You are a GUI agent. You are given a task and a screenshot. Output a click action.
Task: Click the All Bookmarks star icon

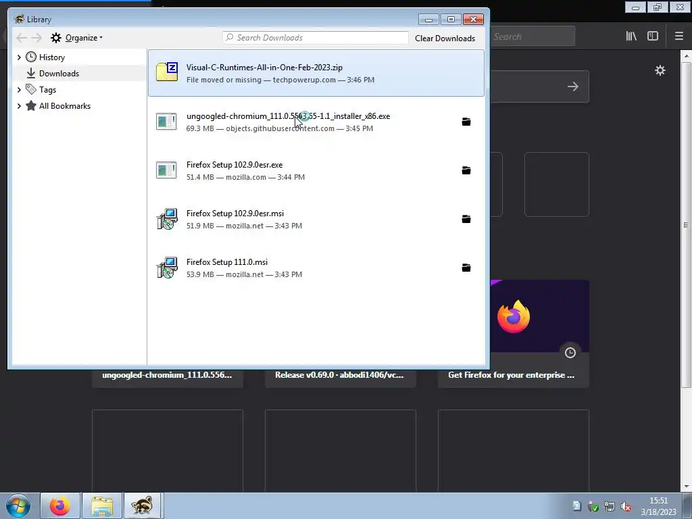31,106
